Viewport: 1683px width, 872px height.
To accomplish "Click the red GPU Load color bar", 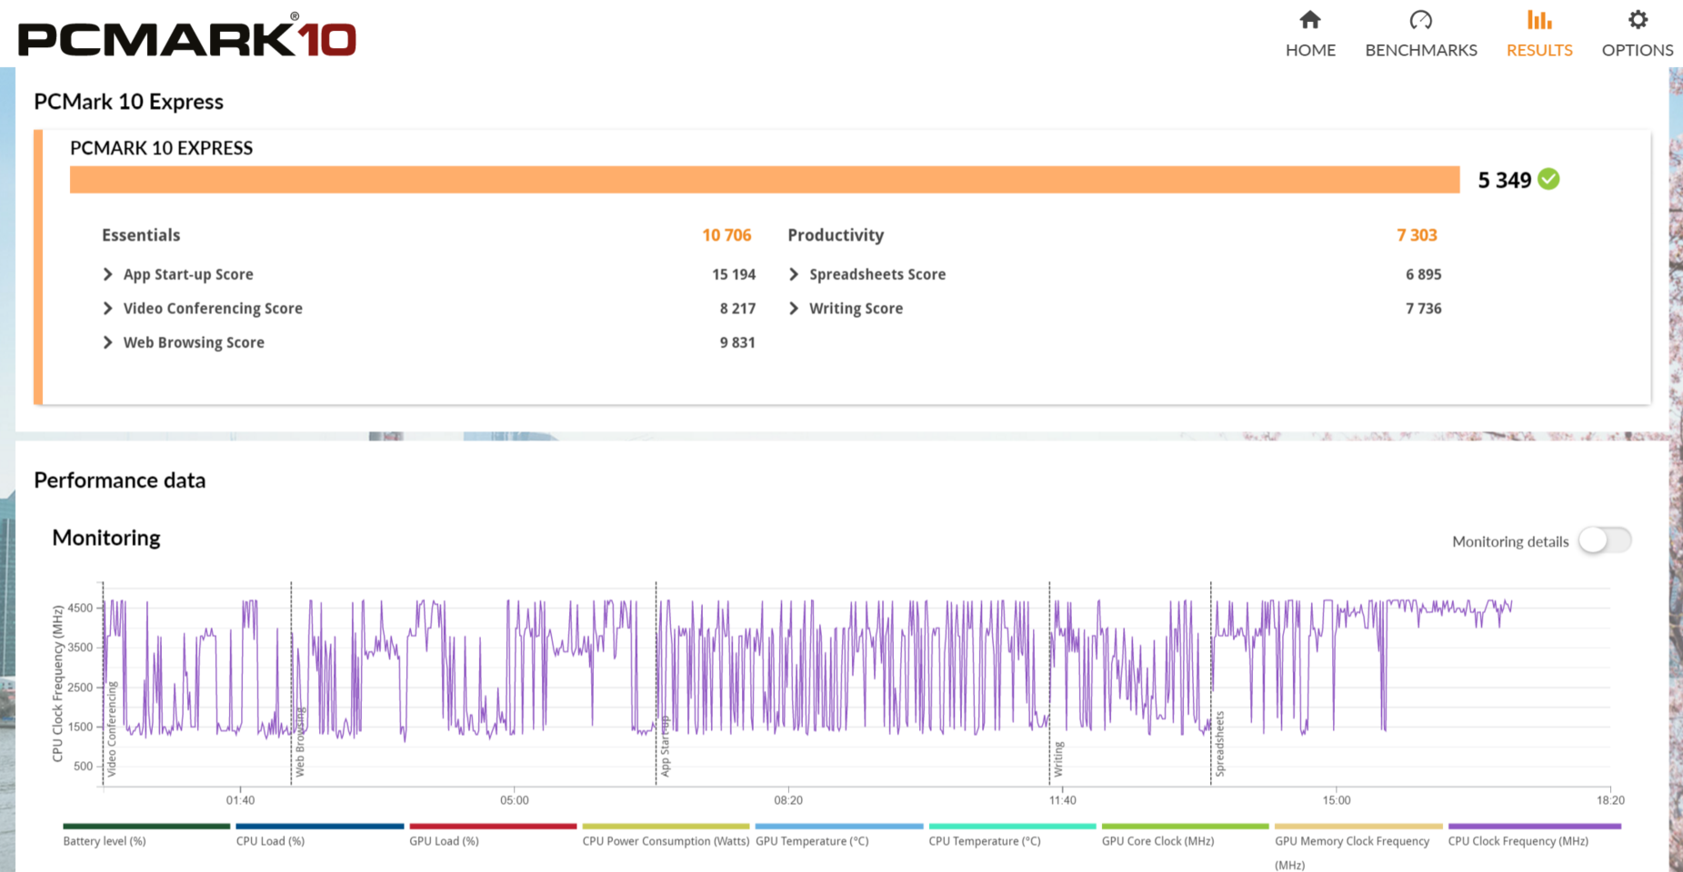I will [493, 827].
